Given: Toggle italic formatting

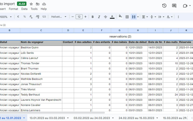Looking at the screenshot, I should [x=99, y=17].
